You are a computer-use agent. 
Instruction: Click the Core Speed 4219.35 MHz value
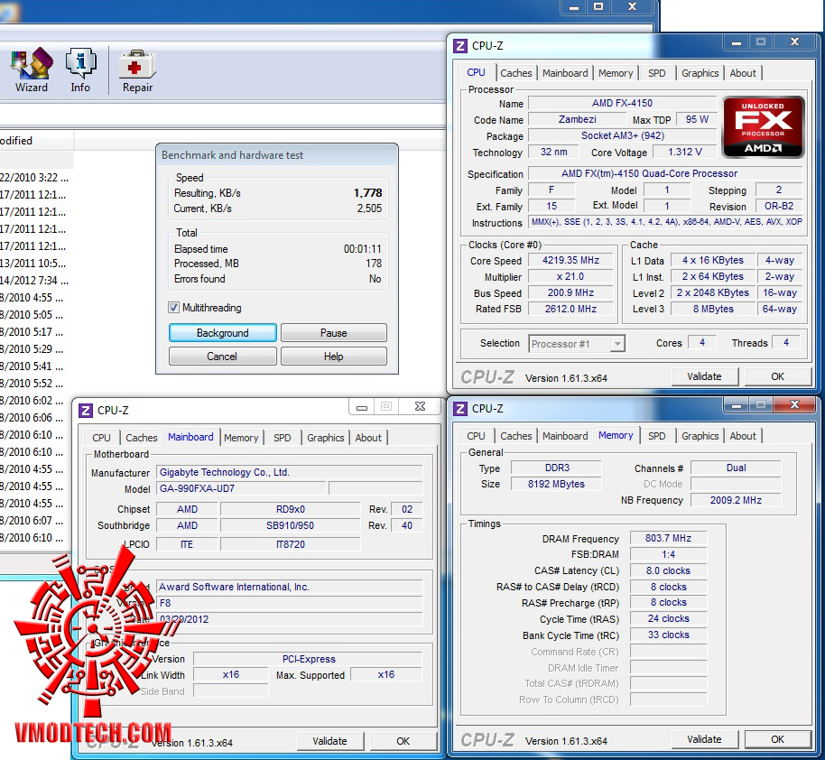pyautogui.click(x=570, y=260)
